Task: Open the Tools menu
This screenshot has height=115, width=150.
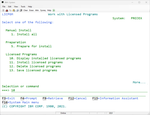Action: coord(23,7)
